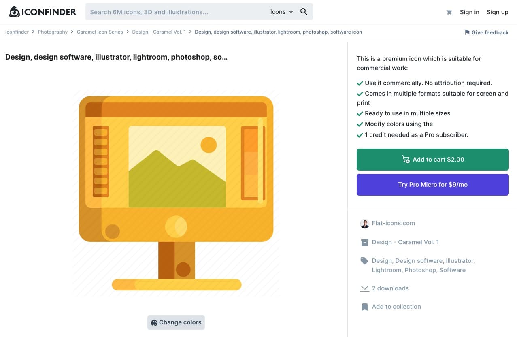Viewport: 517px width, 337px height.
Task: Click the Change colors button
Action: 176,322
